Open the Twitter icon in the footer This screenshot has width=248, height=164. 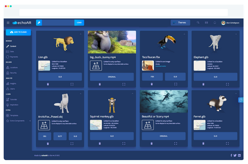pyautogui.click(x=235, y=155)
